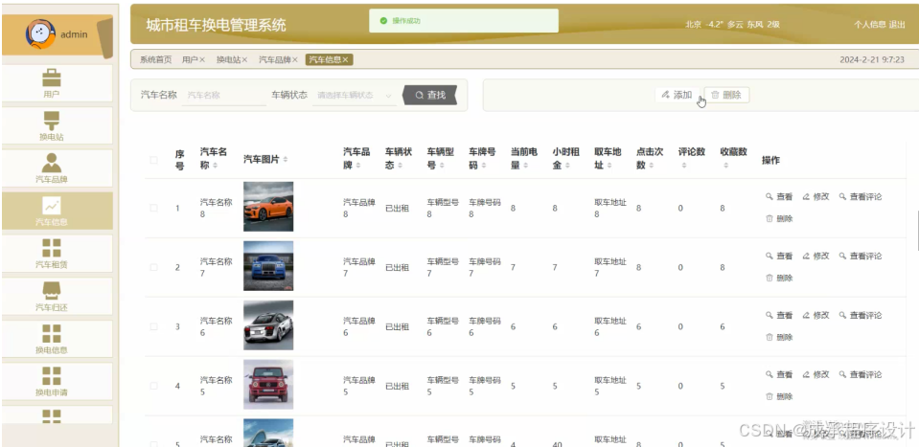Click 查看评论 for 汽车名称5 row
This screenshot has width=919, height=447.
(x=861, y=375)
